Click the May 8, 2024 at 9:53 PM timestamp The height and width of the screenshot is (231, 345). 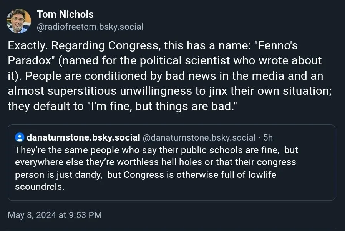click(55, 215)
